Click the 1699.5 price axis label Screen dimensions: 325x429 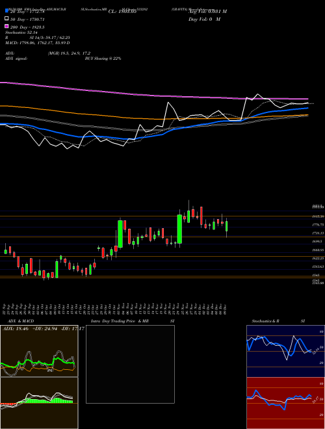(318, 241)
